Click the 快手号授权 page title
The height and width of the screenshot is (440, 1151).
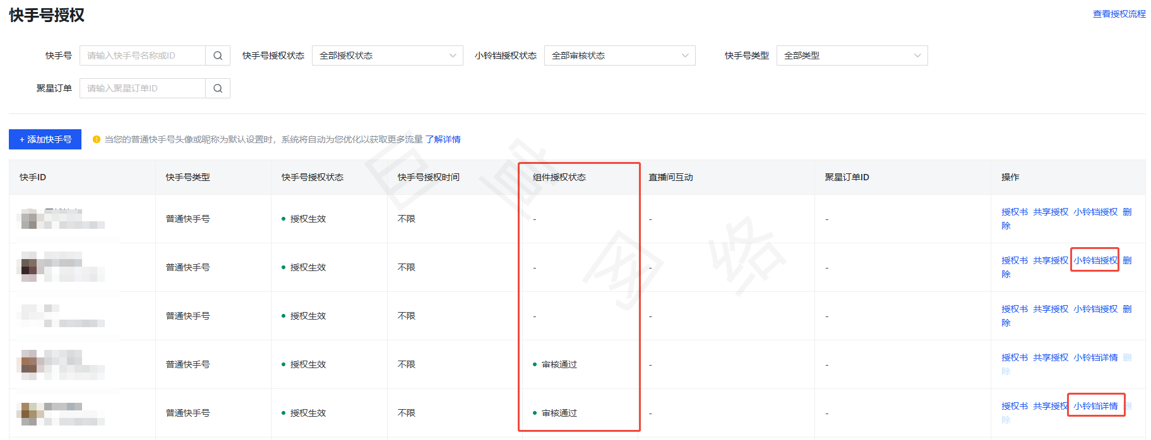click(47, 14)
